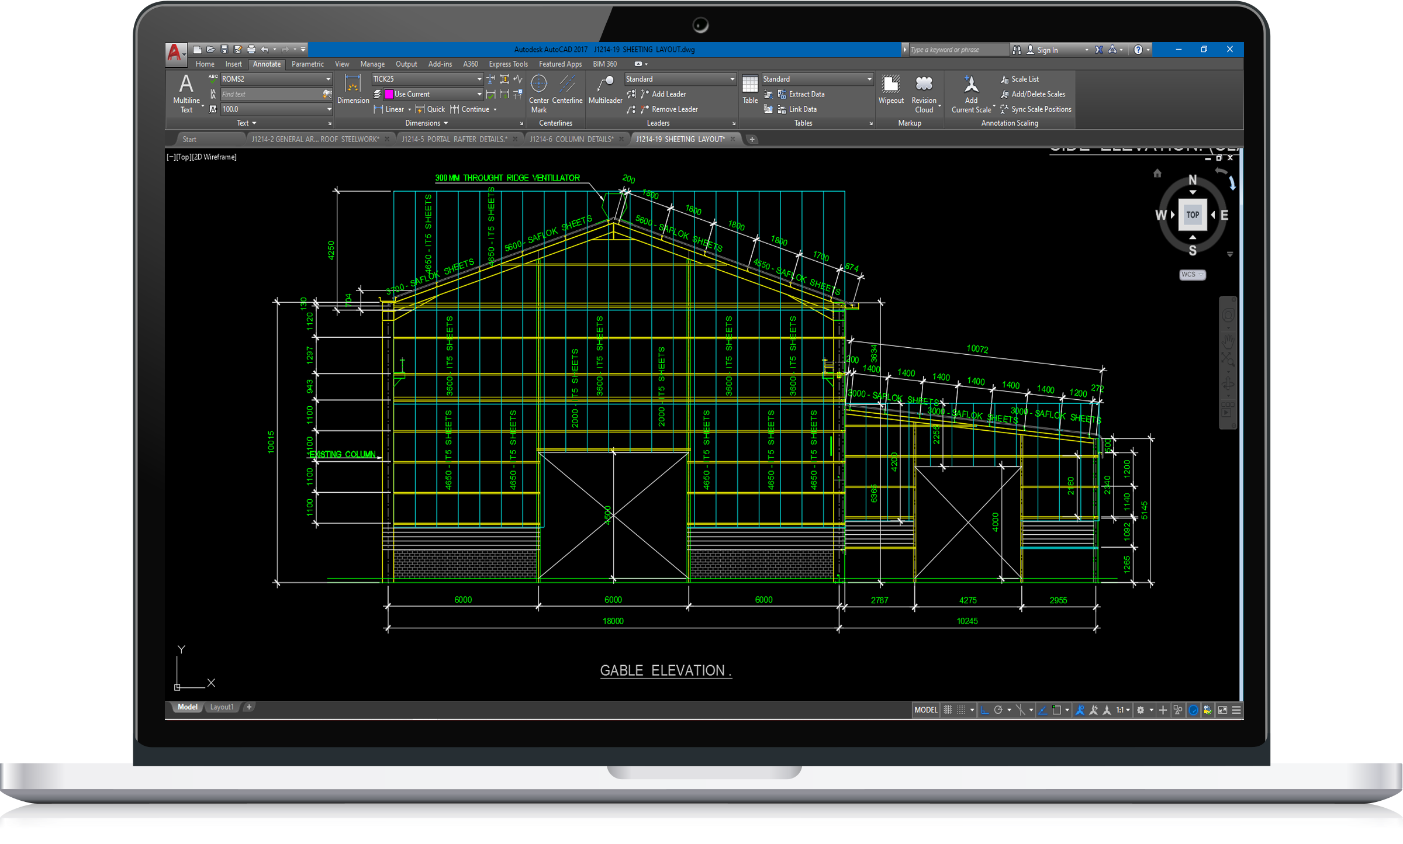Viewport: 1403px width, 844px height.
Task: Switch to the Home ribbon tab
Action: (205, 64)
